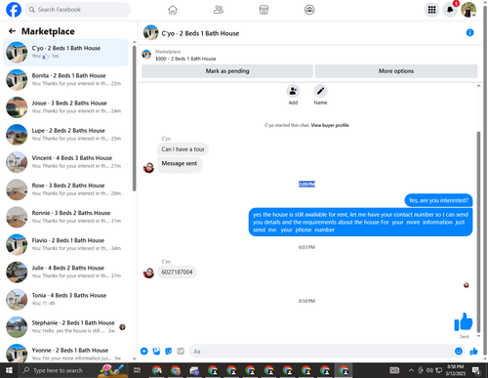
Task: Click the large sent thumbs-up message
Action: tap(464, 321)
